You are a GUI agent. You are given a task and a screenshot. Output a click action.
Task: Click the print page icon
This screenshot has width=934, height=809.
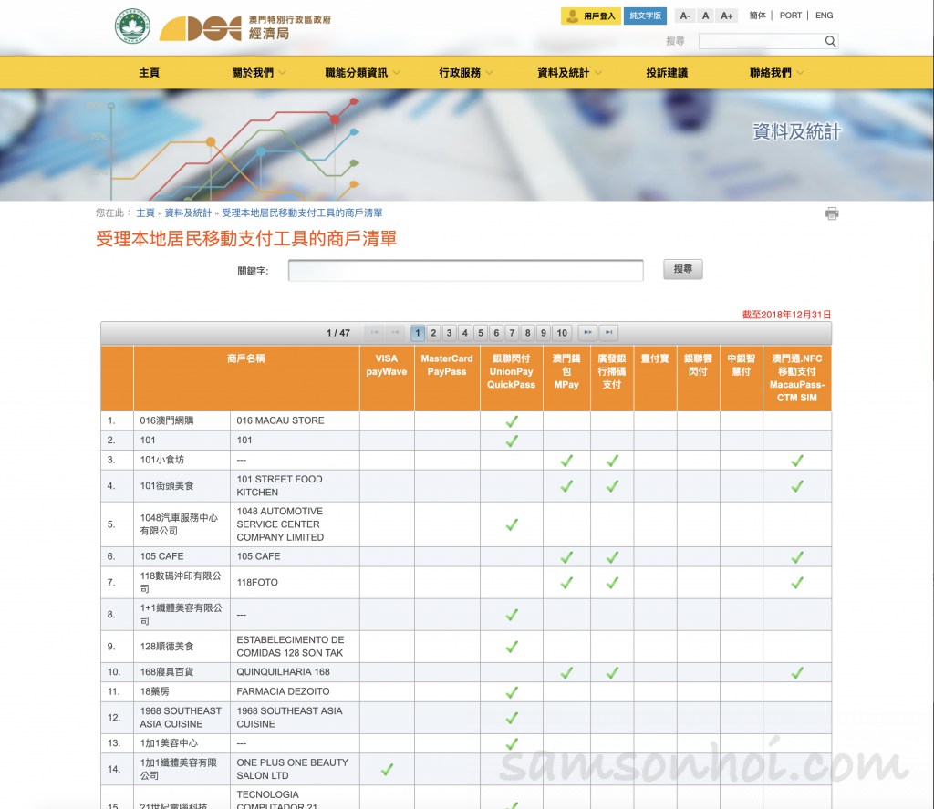tap(832, 213)
